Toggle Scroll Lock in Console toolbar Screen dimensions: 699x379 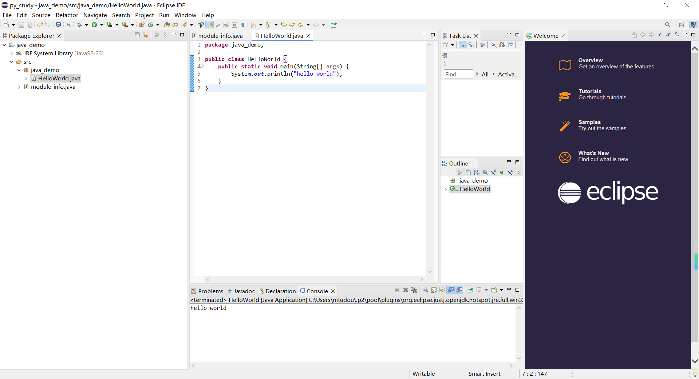click(434, 290)
